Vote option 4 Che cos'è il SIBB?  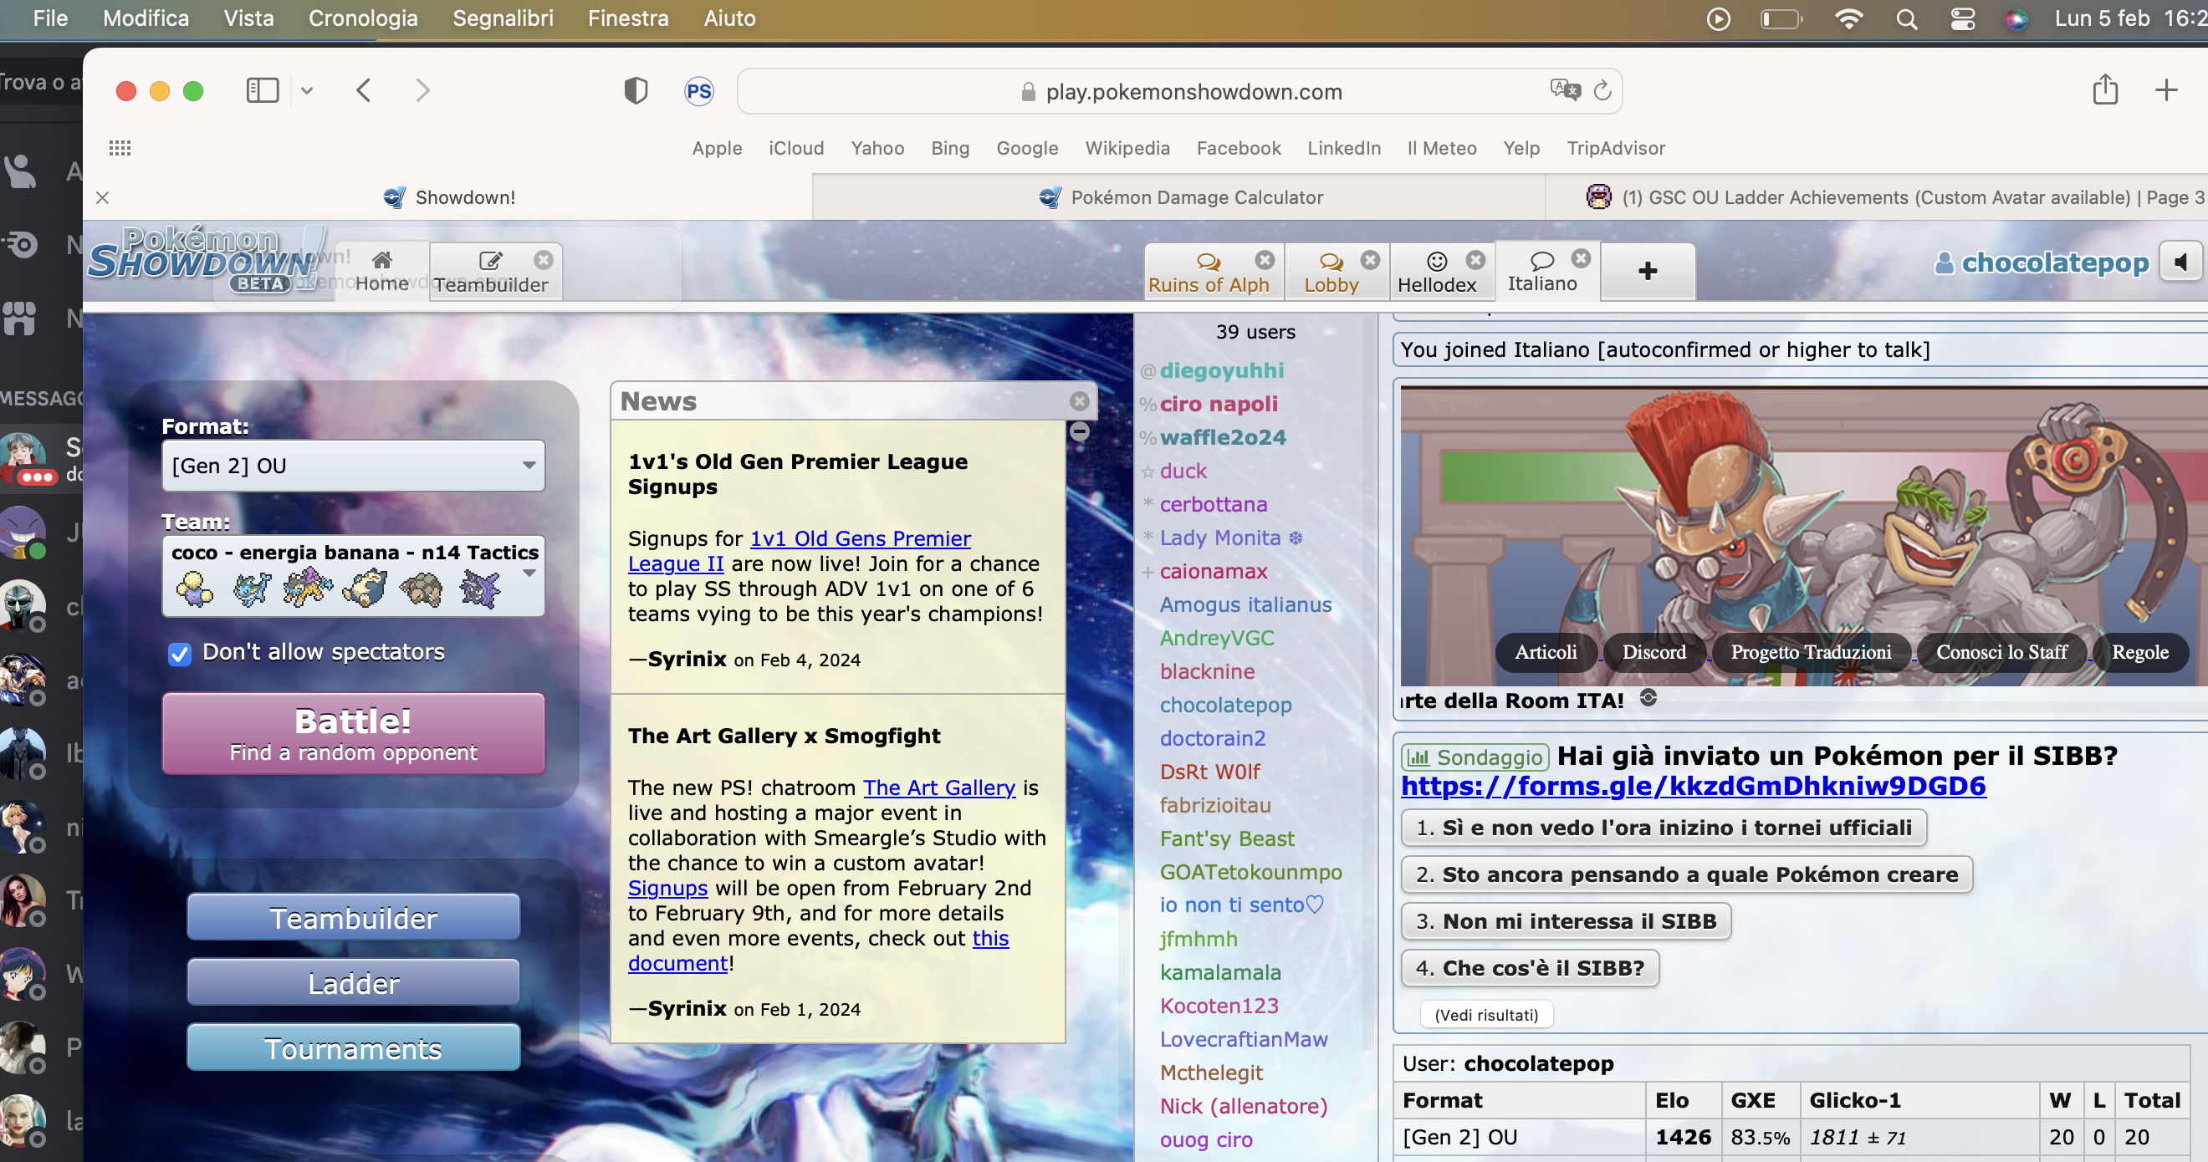point(1530,967)
